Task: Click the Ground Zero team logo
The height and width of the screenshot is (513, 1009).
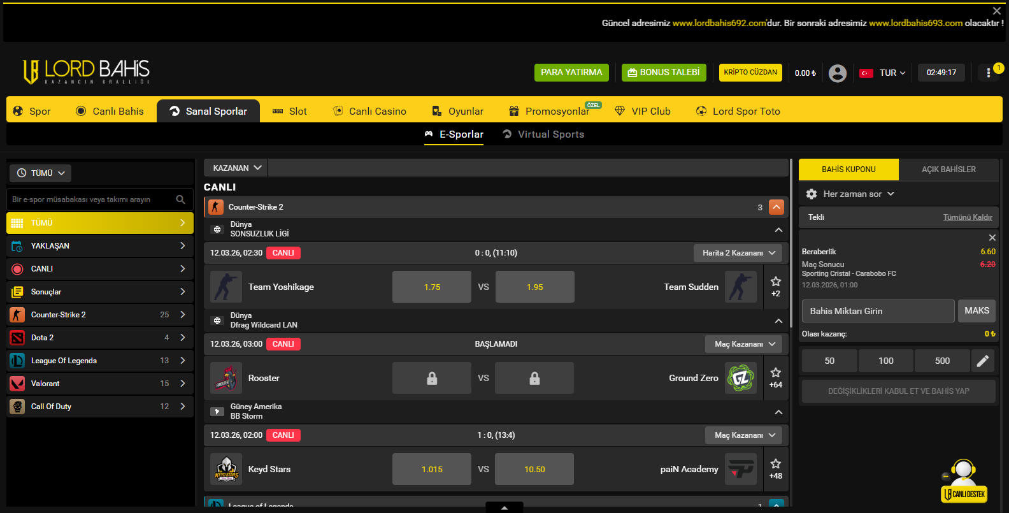Action: point(741,378)
